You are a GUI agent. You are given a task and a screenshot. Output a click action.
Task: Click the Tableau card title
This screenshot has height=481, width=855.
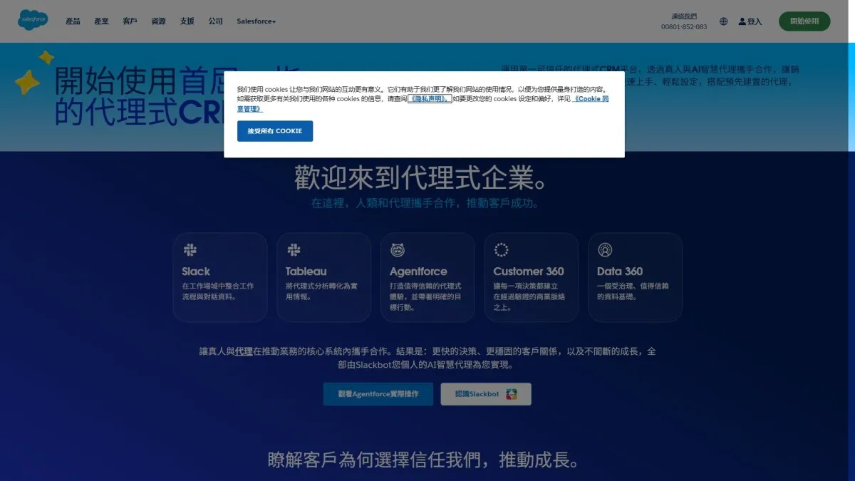coord(306,271)
